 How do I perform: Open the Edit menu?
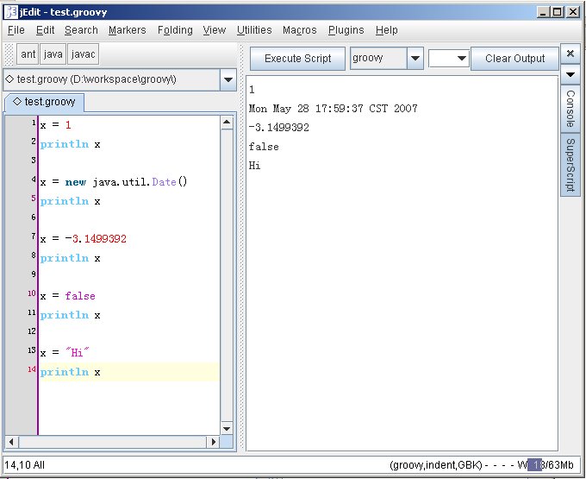click(45, 30)
